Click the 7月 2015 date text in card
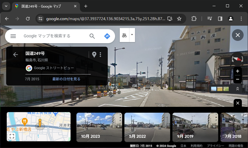Screen dimensions: 248x148 [32, 79]
